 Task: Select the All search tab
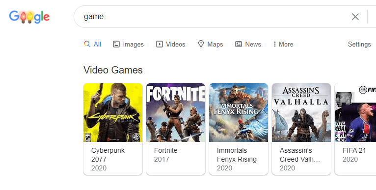(x=93, y=44)
